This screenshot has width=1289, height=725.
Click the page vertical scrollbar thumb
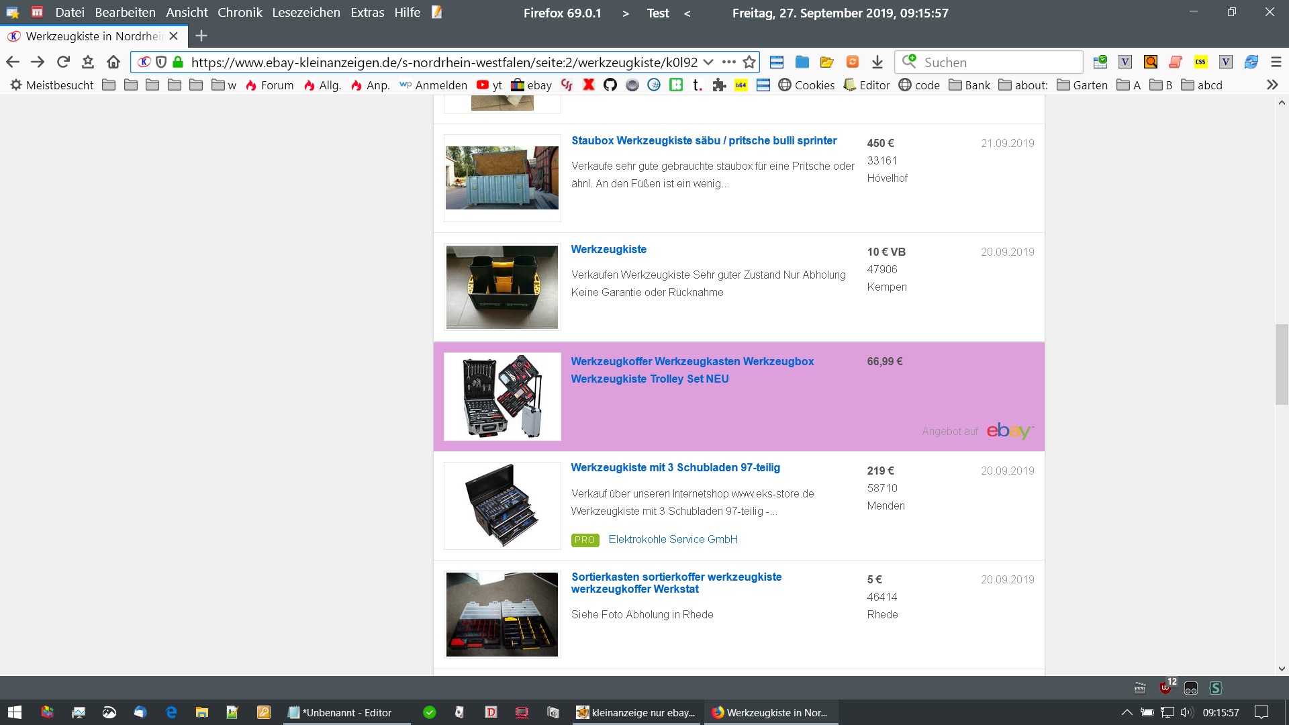(1282, 364)
